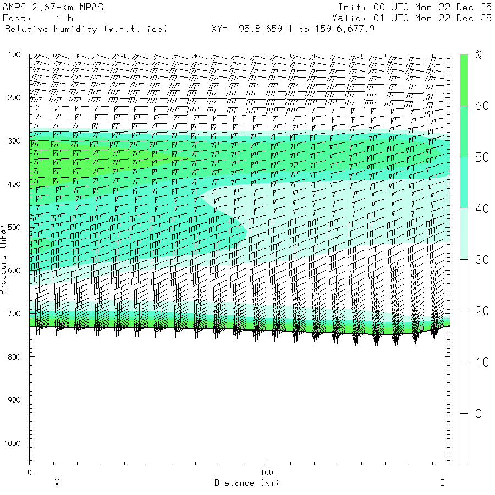Click the brightest green swatch above 60
This screenshot has height=495, width=495.
coord(464,80)
